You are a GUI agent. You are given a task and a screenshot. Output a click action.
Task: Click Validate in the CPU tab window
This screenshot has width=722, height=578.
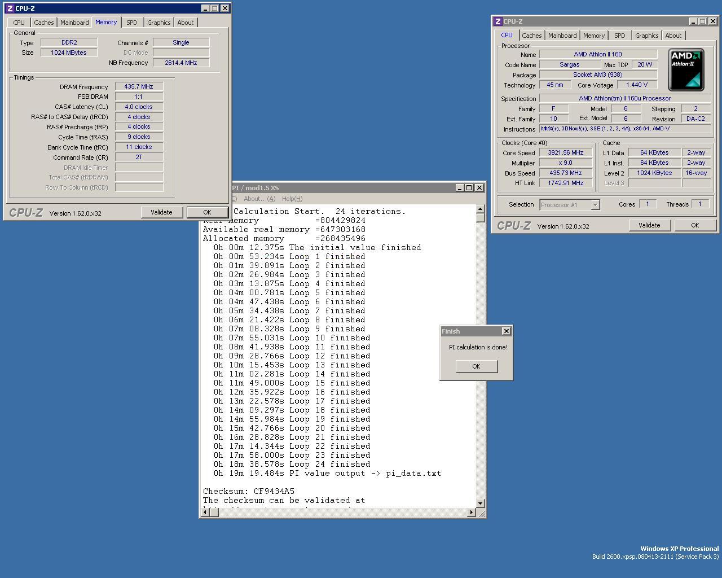(649, 225)
